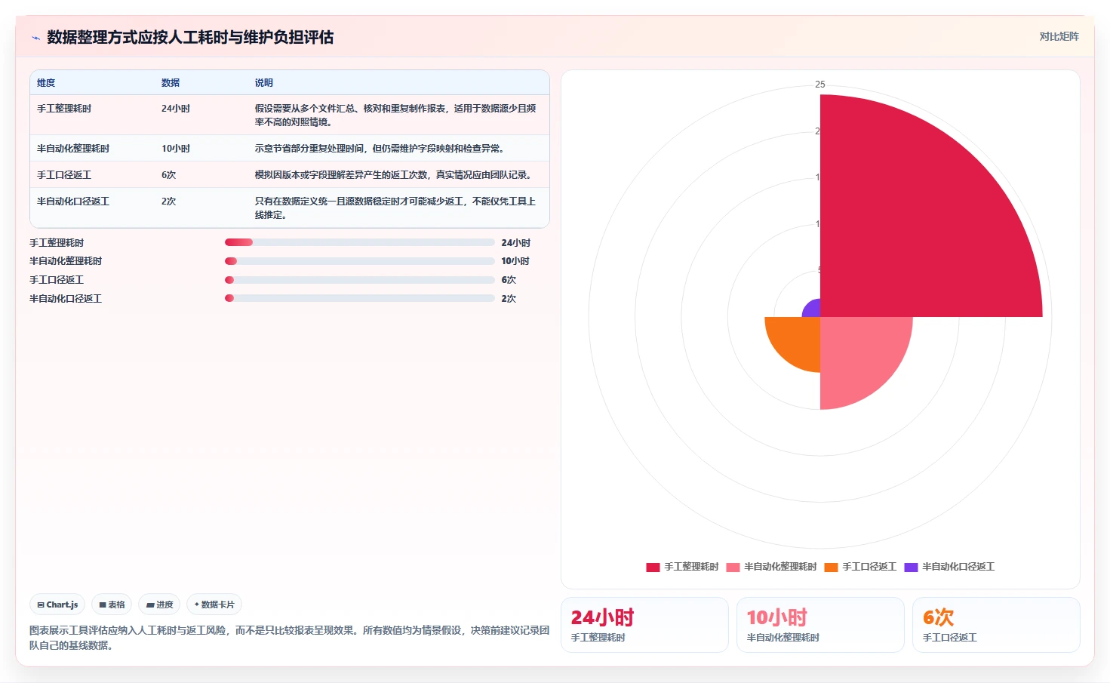The image size is (1110, 683).
Task: Click the description beginning 假设需要从多个文件汇总
Action: (x=395, y=115)
